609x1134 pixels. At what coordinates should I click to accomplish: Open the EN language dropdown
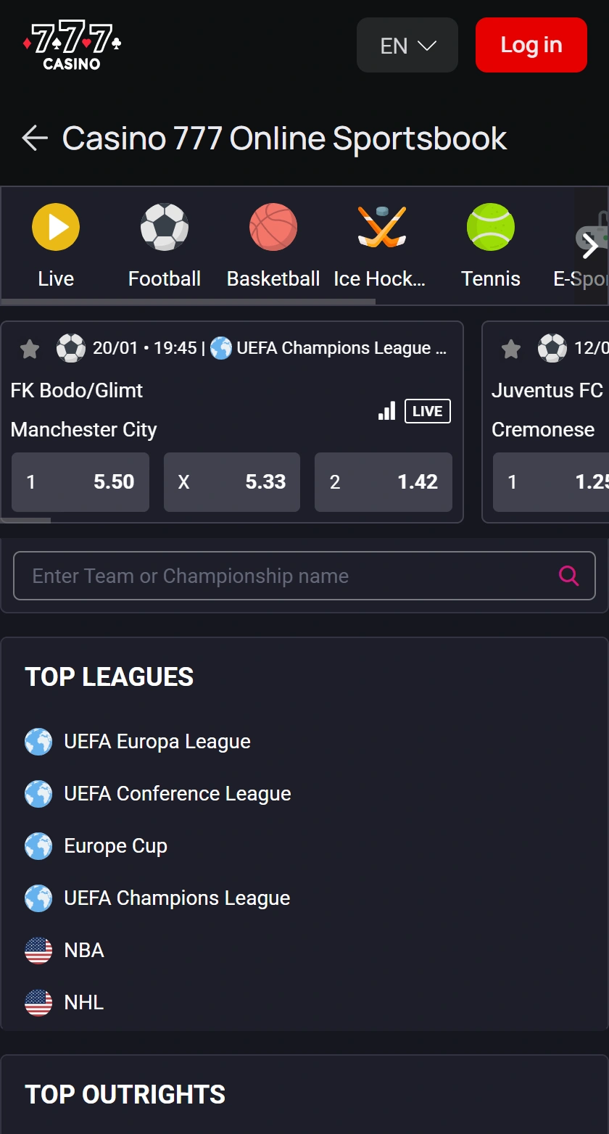(407, 45)
